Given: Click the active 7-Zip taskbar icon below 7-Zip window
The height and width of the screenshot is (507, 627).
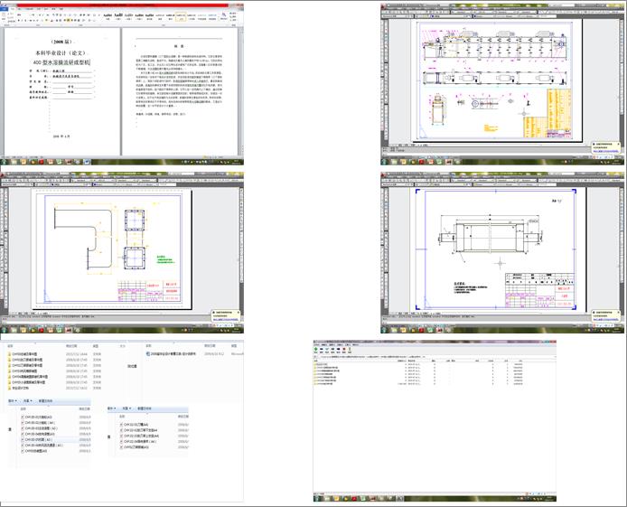Looking at the screenshot, I should [399, 499].
